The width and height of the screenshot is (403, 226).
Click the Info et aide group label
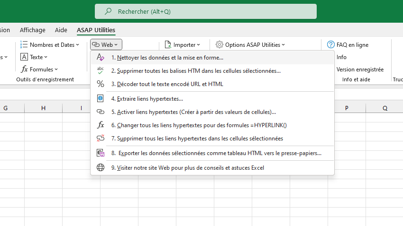coord(356,79)
